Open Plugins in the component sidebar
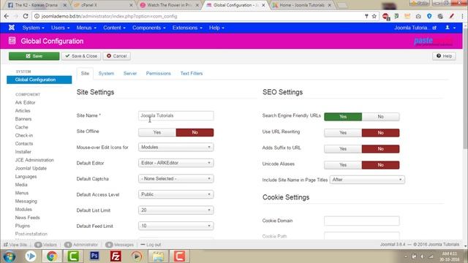 pos(23,226)
